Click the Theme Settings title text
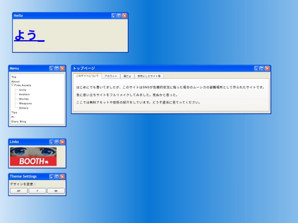The height and width of the screenshot is (223, 298). pyautogui.click(x=23, y=176)
